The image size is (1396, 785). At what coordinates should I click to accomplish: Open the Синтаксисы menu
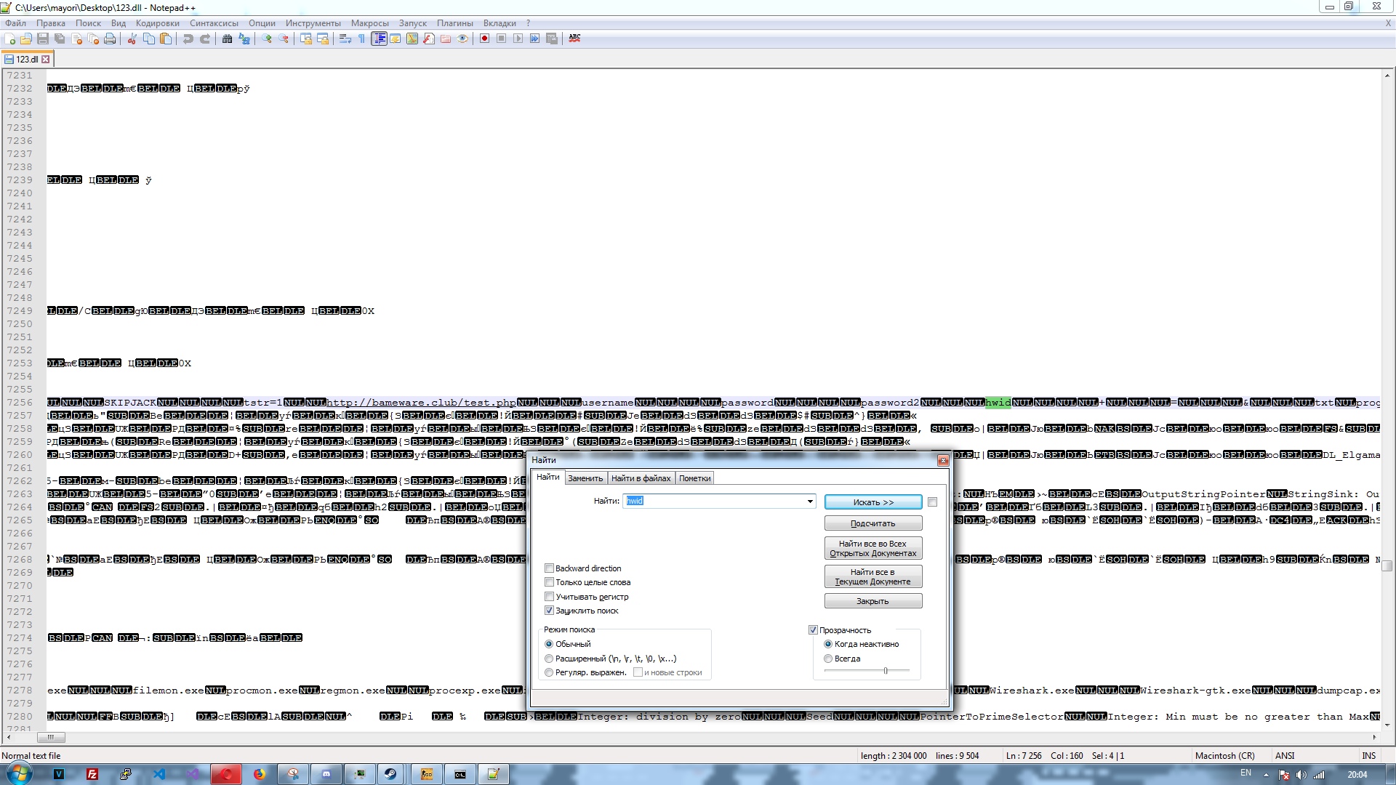[x=214, y=23]
